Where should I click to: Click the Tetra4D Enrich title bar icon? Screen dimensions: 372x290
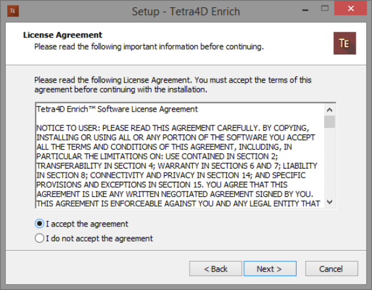13,11
